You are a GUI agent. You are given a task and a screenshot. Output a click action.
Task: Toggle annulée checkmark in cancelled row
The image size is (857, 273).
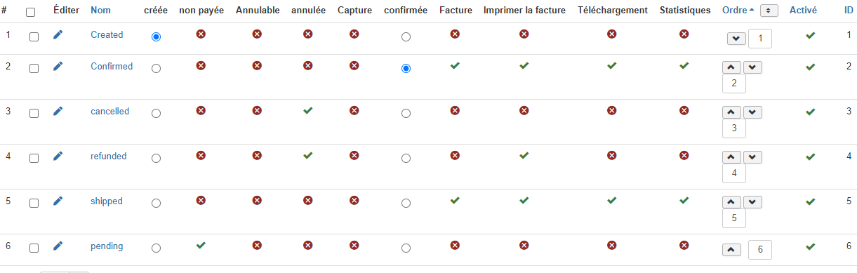[x=307, y=110]
